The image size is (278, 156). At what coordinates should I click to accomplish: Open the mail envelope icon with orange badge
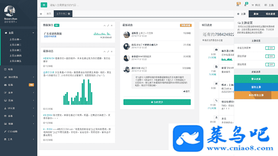coord(238,4)
